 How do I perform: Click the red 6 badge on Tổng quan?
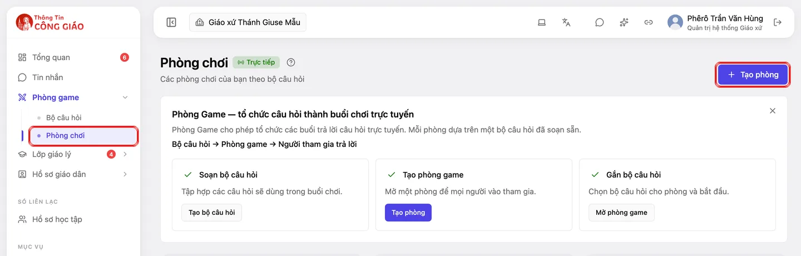[125, 57]
